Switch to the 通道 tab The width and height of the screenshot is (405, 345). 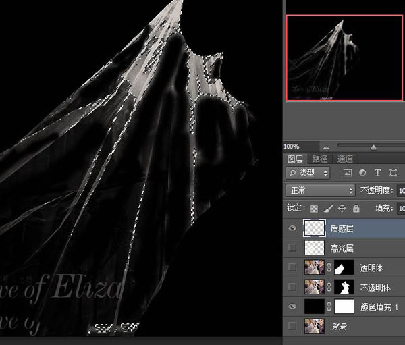pyautogui.click(x=345, y=159)
